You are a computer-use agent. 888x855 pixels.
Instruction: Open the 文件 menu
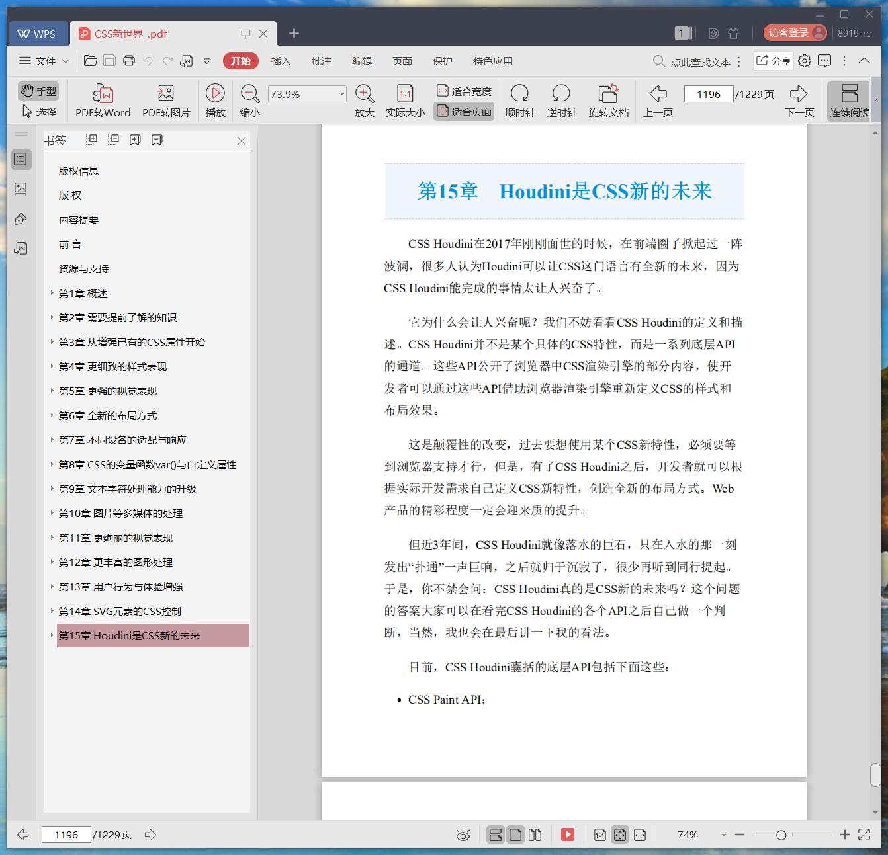tap(42, 61)
